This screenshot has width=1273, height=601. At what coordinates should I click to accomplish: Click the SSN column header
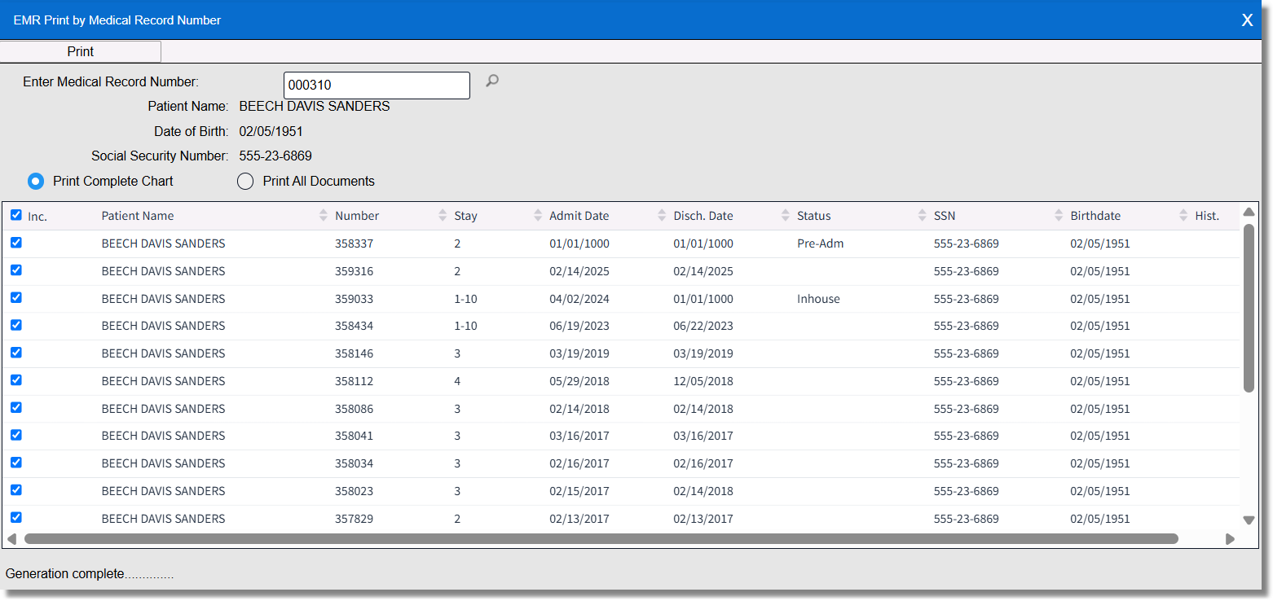tap(945, 216)
